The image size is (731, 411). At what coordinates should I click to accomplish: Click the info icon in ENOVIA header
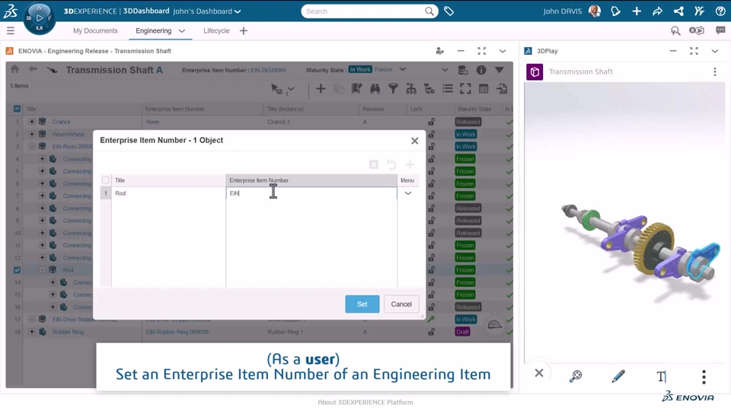tap(481, 70)
